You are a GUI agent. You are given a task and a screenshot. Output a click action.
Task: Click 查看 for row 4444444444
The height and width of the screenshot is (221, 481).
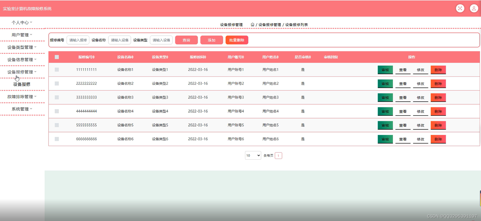click(403, 111)
